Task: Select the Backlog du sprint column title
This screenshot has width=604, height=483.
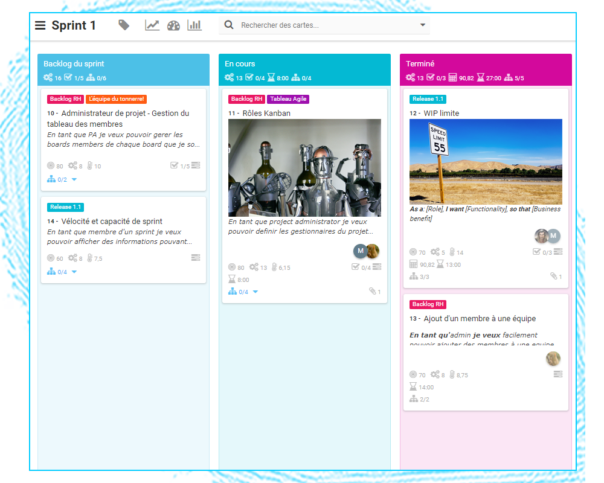Action: click(74, 63)
